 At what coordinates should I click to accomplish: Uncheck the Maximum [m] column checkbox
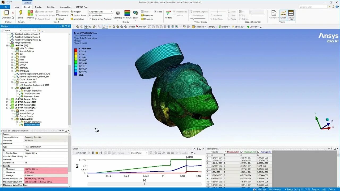[x=242, y=152]
